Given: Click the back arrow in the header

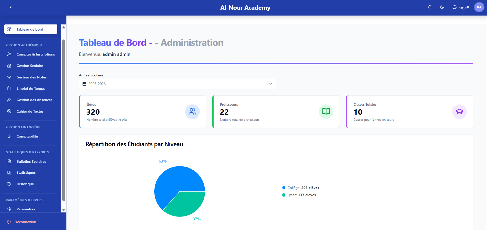Looking at the screenshot, I should coord(11,7).
